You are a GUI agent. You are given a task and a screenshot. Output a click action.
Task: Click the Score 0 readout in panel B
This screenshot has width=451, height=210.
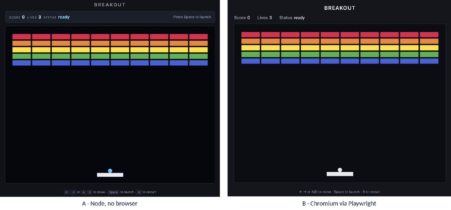pos(242,18)
